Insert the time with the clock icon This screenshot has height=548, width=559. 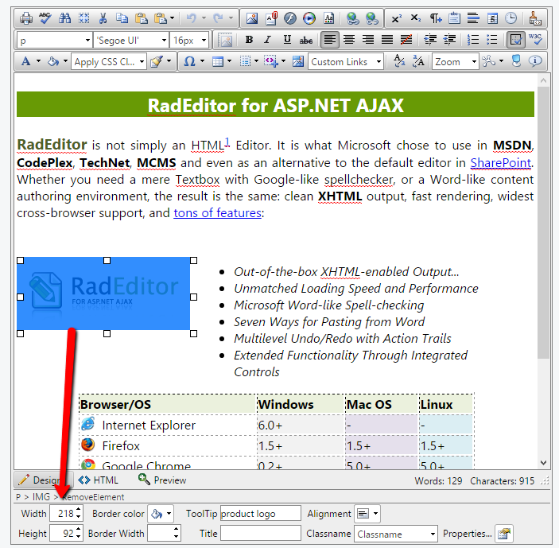(511, 18)
